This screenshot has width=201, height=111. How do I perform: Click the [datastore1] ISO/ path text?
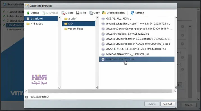pyautogui.click(x=40, y=97)
